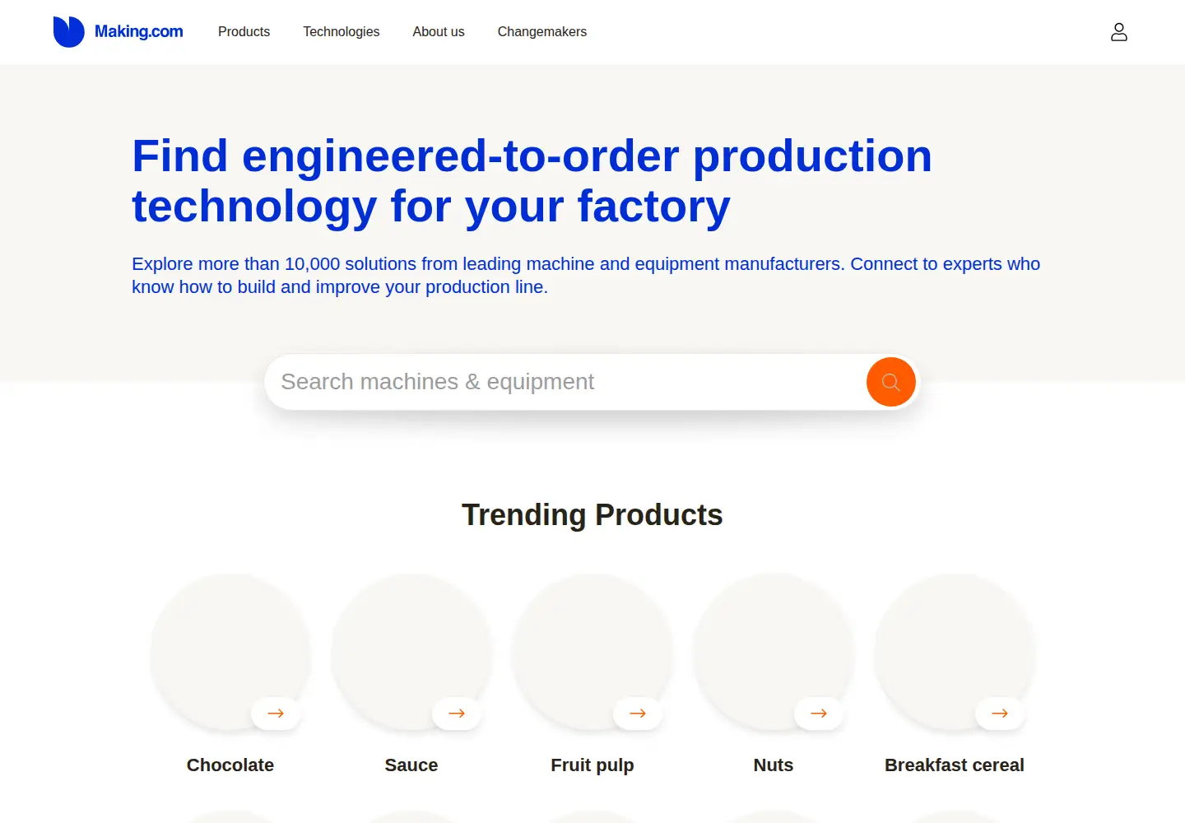Screen dimensions: 1185x823
Task: Click the arrow icon on Breakfast cereal
Action: pyautogui.click(x=1000, y=714)
